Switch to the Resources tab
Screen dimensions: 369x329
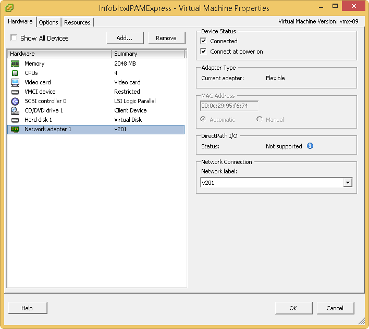(77, 22)
